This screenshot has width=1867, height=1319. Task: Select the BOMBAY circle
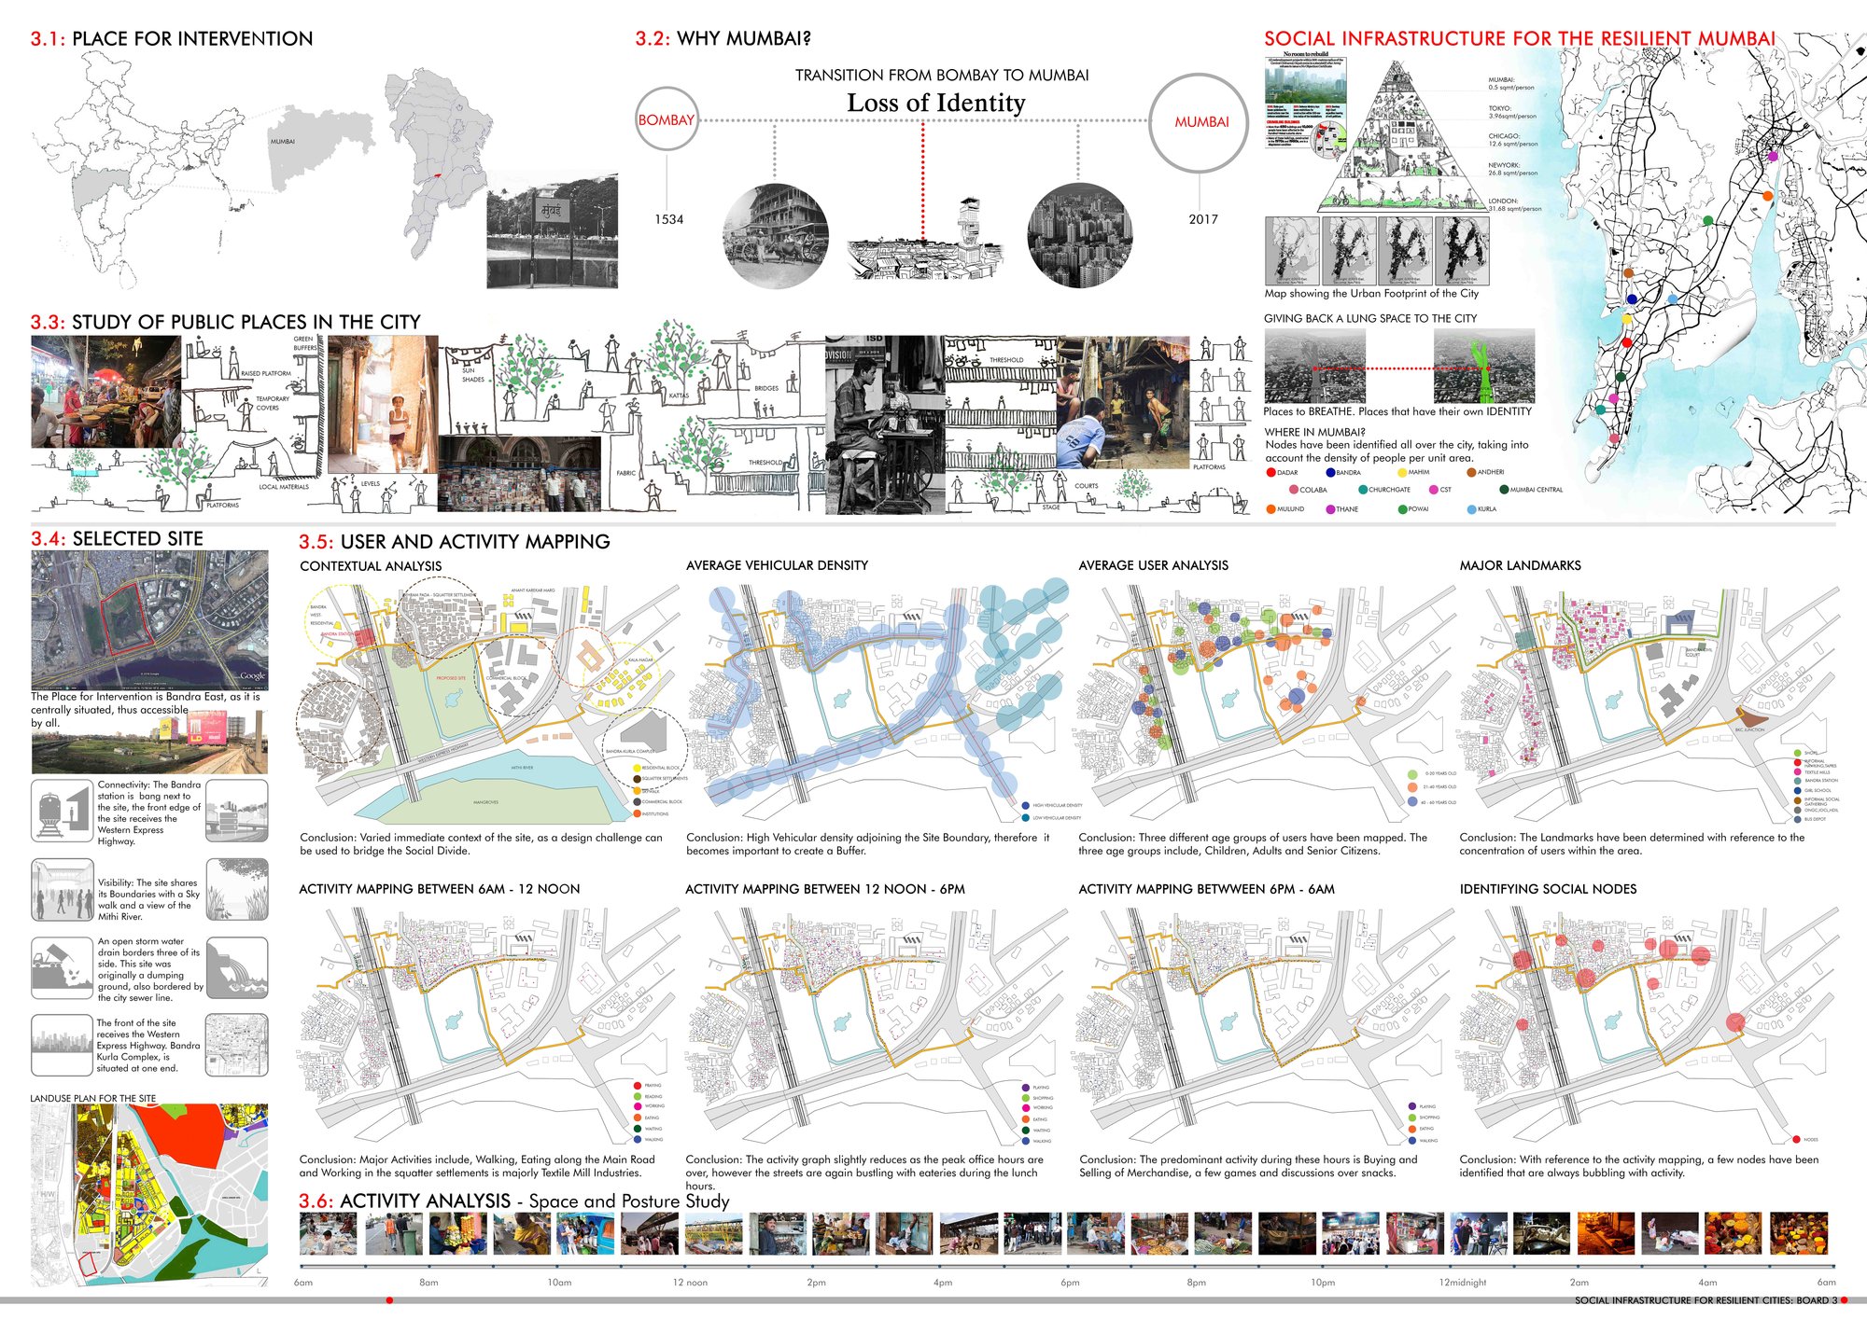click(x=667, y=119)
